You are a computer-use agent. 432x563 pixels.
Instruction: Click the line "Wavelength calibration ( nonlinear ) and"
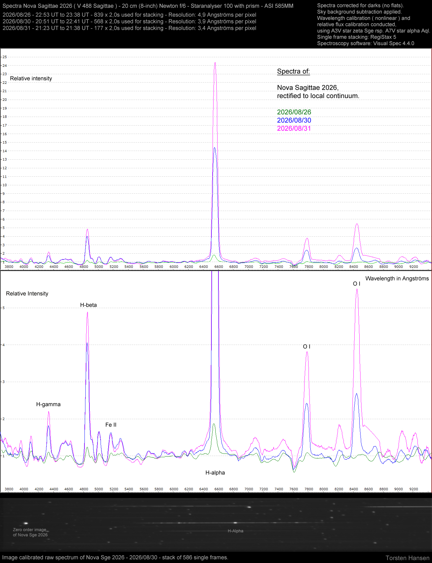[364, 18]
